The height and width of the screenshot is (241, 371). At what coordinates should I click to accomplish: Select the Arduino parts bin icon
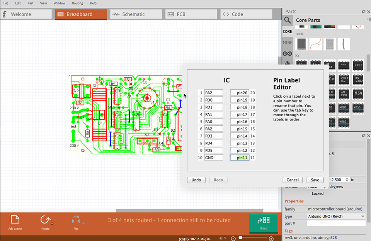pyautogui.click(x=288, y=53)
